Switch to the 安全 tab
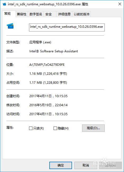The image size is (124, 172). click(50, 14)
